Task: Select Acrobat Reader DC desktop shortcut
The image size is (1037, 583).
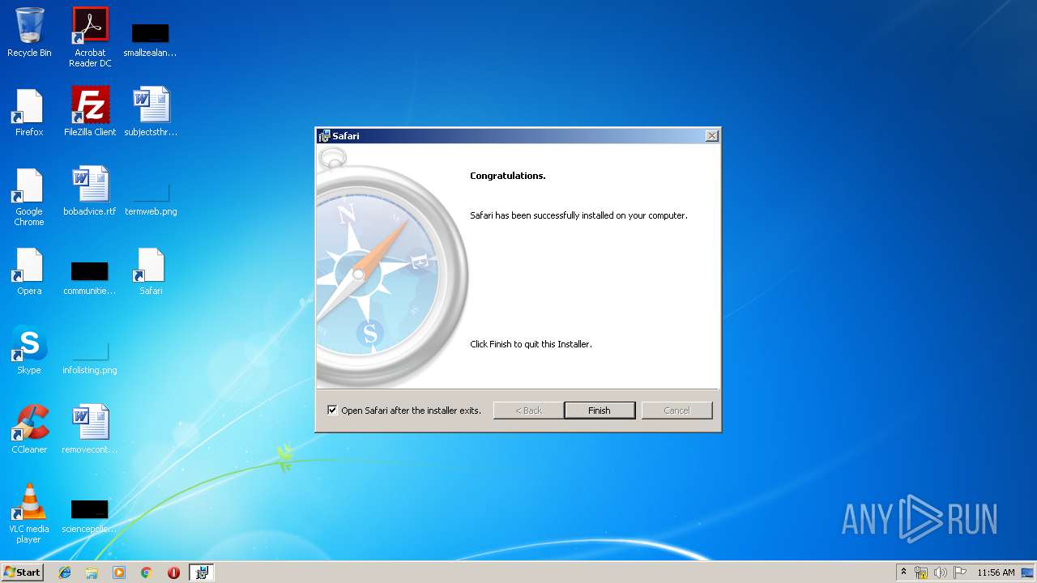Action: point(90,36)
